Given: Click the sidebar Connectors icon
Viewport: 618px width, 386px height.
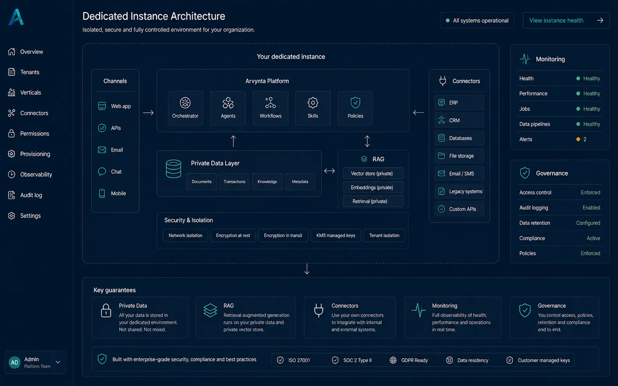Looking at the screenshot, I should [x=12, y=113].
